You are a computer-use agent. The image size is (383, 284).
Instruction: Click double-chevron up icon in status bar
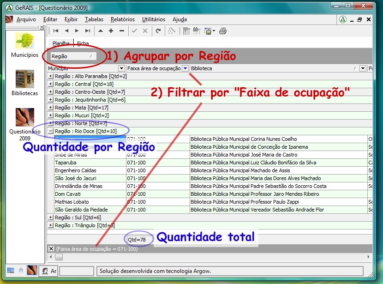point(21,271)
